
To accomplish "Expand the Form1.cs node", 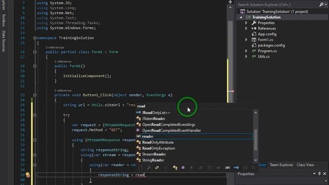I will (246, 40).
